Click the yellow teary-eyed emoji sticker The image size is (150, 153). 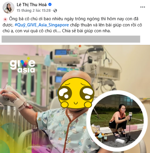tap(76, 93)
